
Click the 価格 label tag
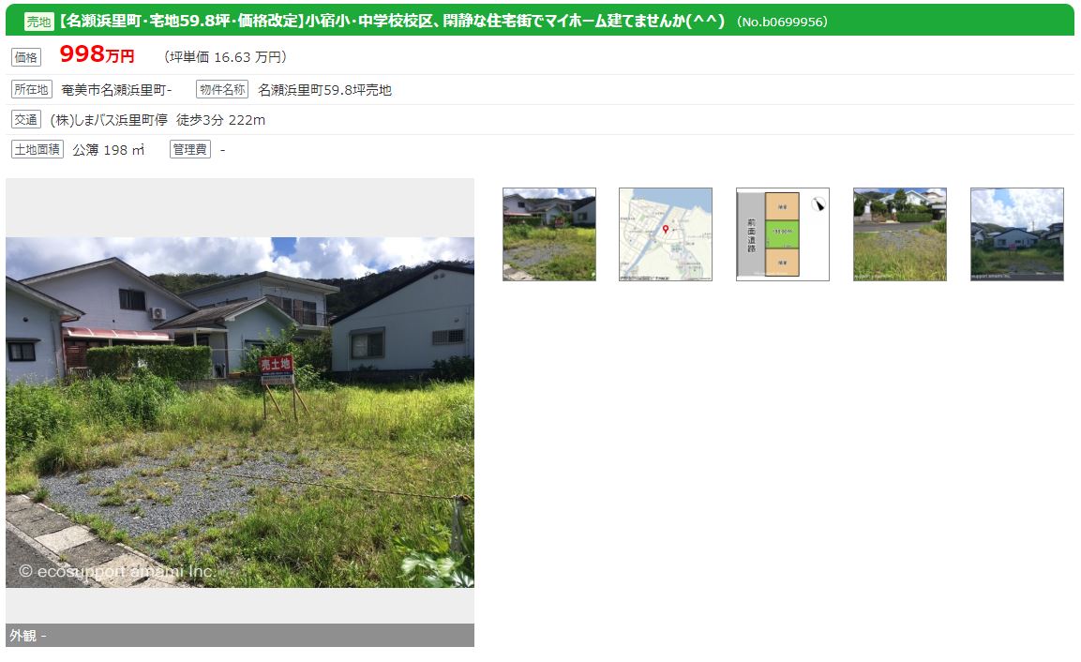[x=26, y=57]
